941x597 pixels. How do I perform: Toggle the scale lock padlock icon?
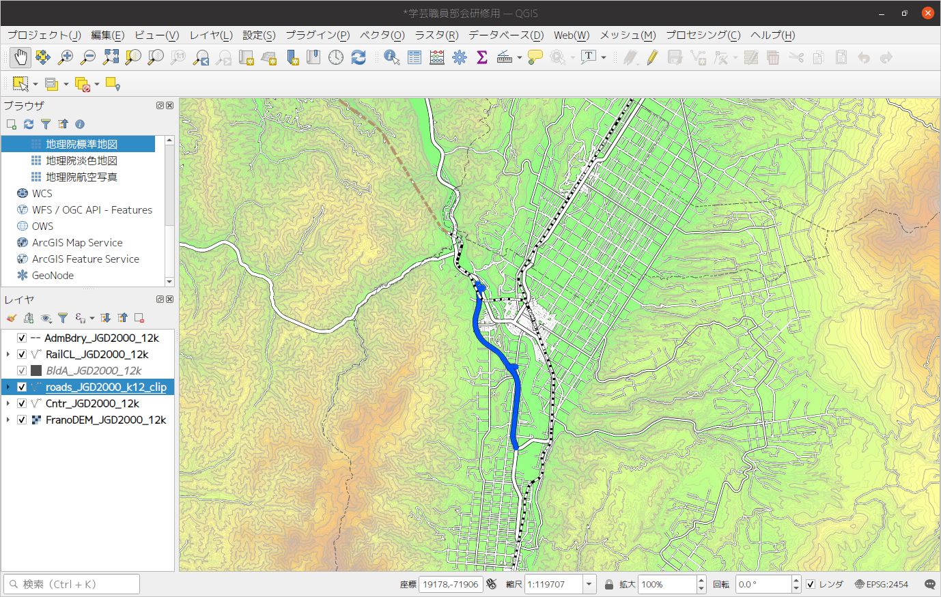(609, 584)
